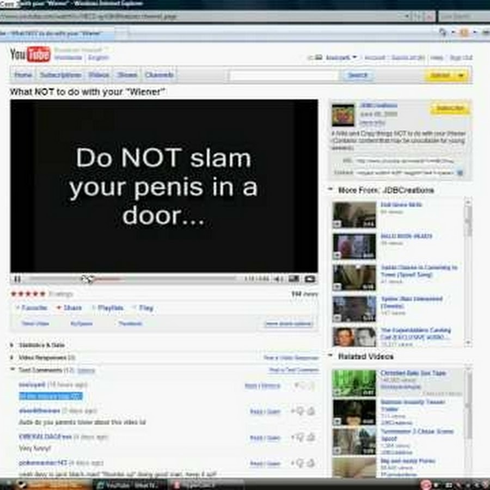Expand the Statistics & Data section
This screenshot has height=490, width=490.
click(13, 345)
